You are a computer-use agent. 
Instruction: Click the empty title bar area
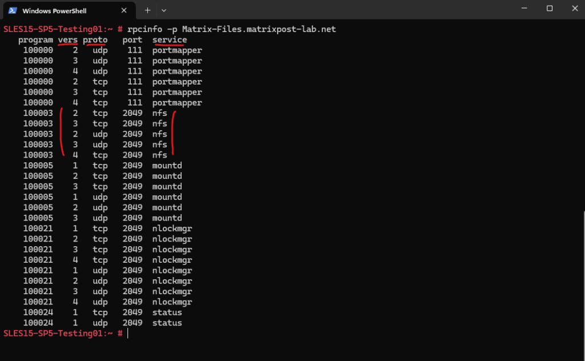(x=343, y=10)
